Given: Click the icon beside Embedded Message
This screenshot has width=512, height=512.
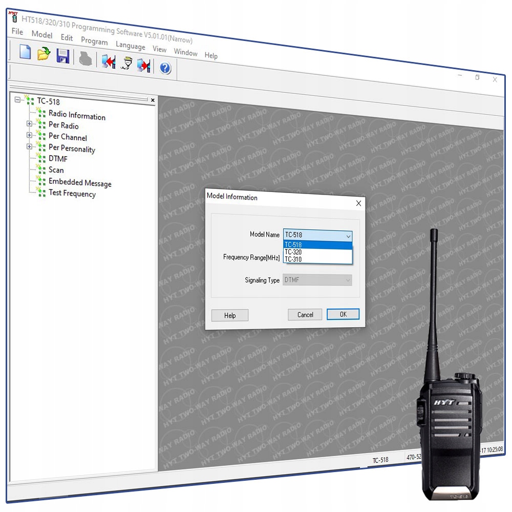Looking at the screenshot, I should point(40,180).
